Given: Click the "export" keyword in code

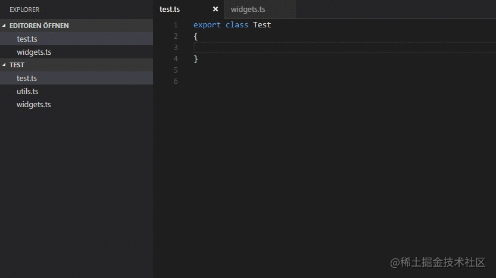Looking at the screenshot, I should pos(207,25).
